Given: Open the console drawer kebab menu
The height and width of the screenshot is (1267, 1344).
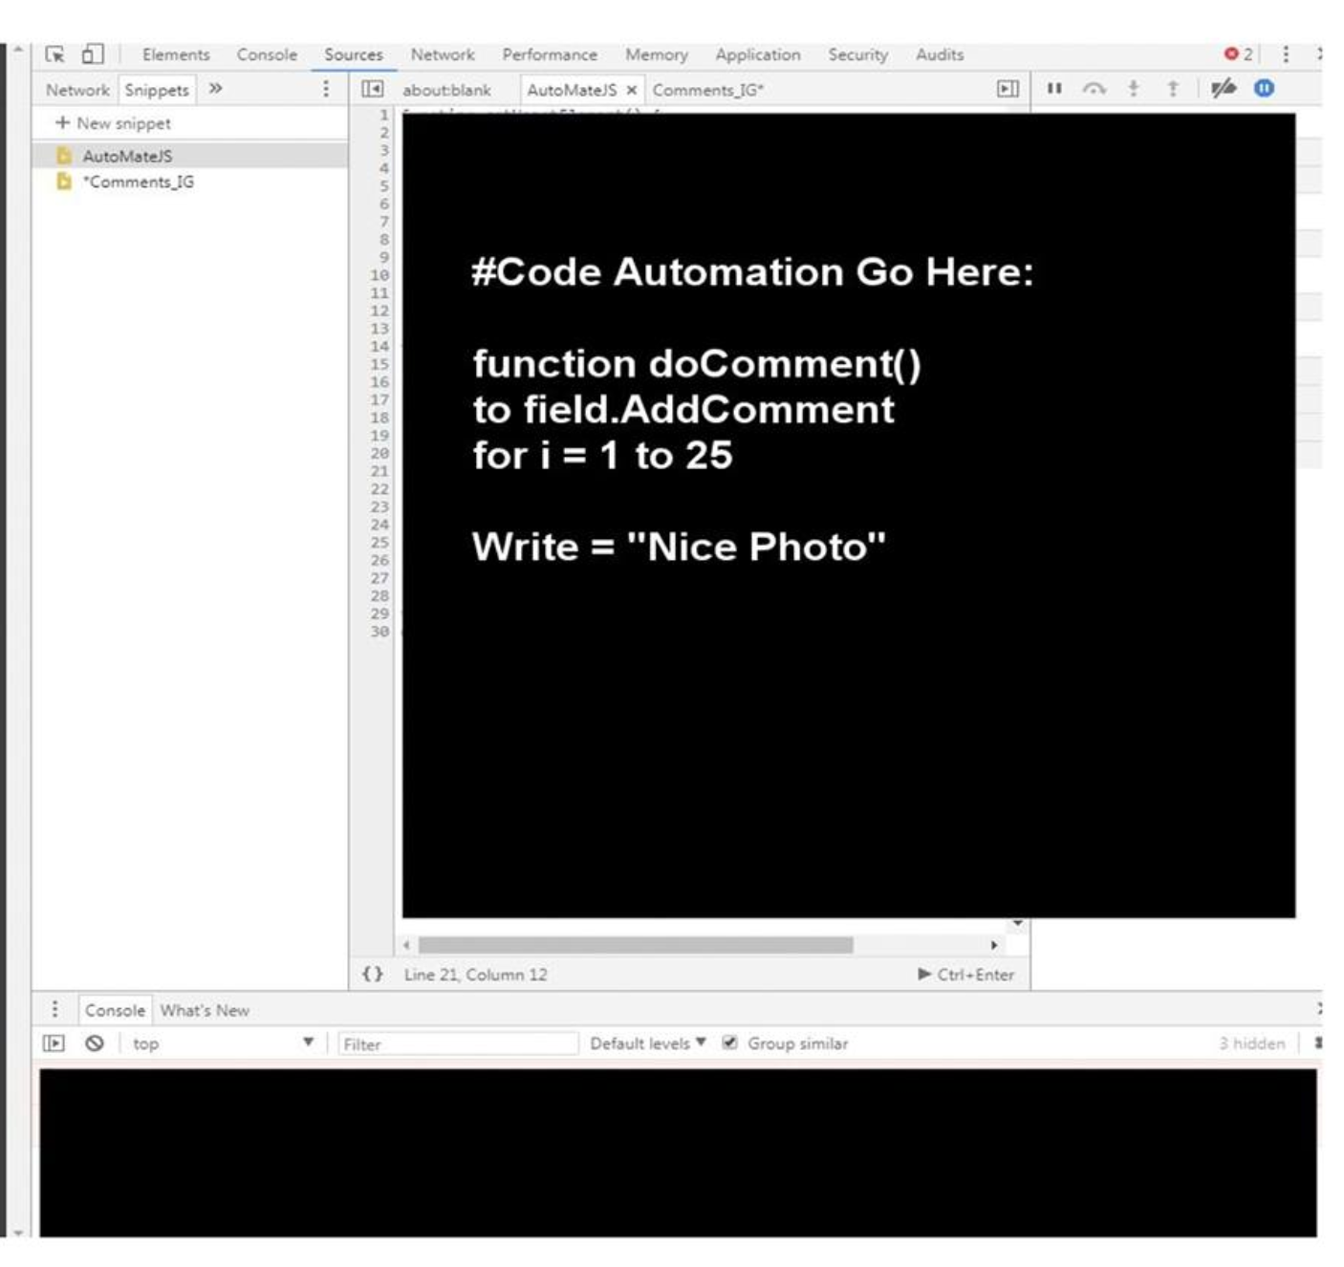Looking at the screenshot, I should click(54, 1009).
